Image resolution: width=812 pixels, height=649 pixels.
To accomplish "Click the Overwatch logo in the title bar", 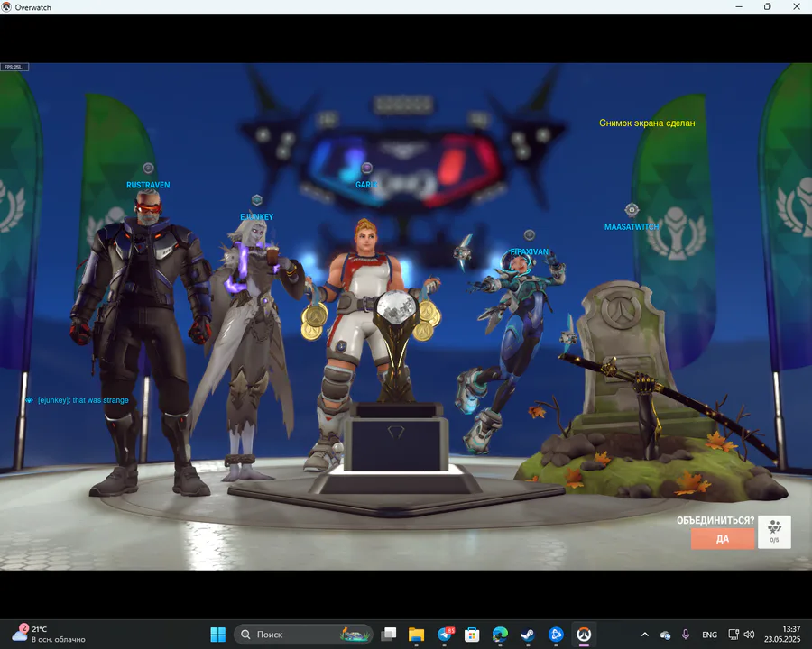I will 6,6.
